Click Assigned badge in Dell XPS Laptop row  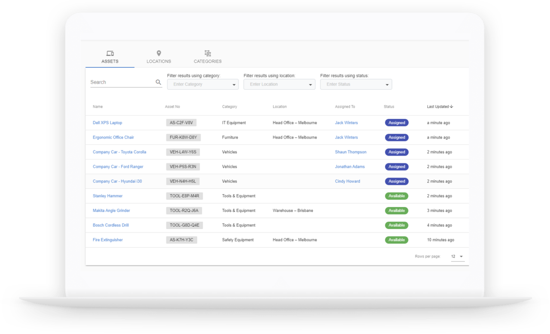(397, 123)
